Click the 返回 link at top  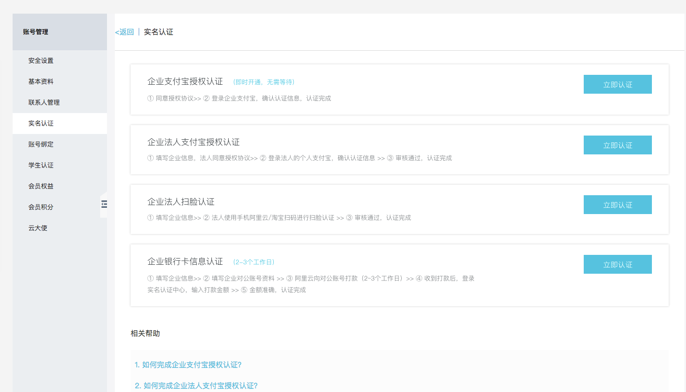[x=124, y=31]
